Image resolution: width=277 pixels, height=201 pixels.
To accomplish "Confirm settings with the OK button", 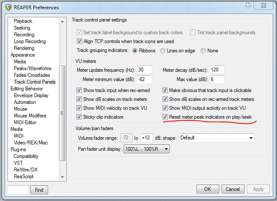I will click(x=207, y=189).
